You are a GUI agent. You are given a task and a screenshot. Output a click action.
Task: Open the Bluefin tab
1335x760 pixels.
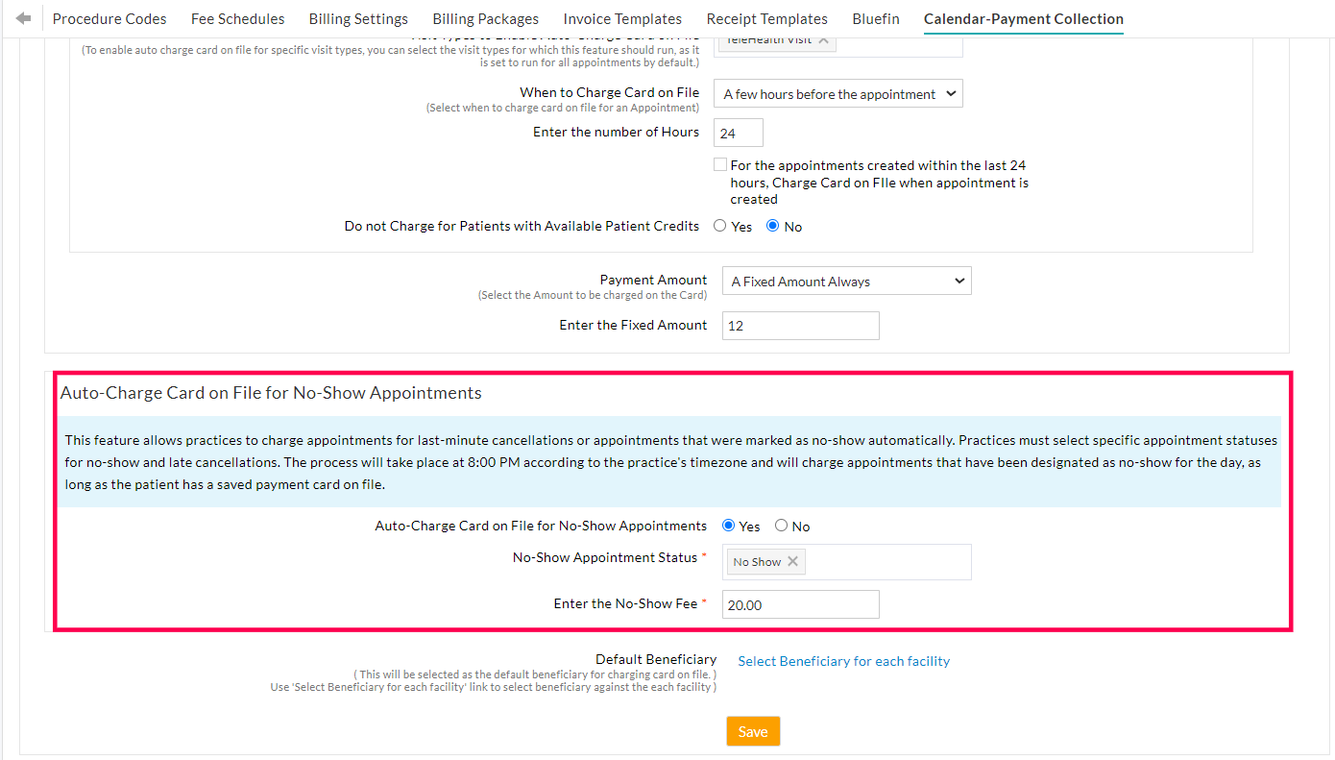(875, 18)
